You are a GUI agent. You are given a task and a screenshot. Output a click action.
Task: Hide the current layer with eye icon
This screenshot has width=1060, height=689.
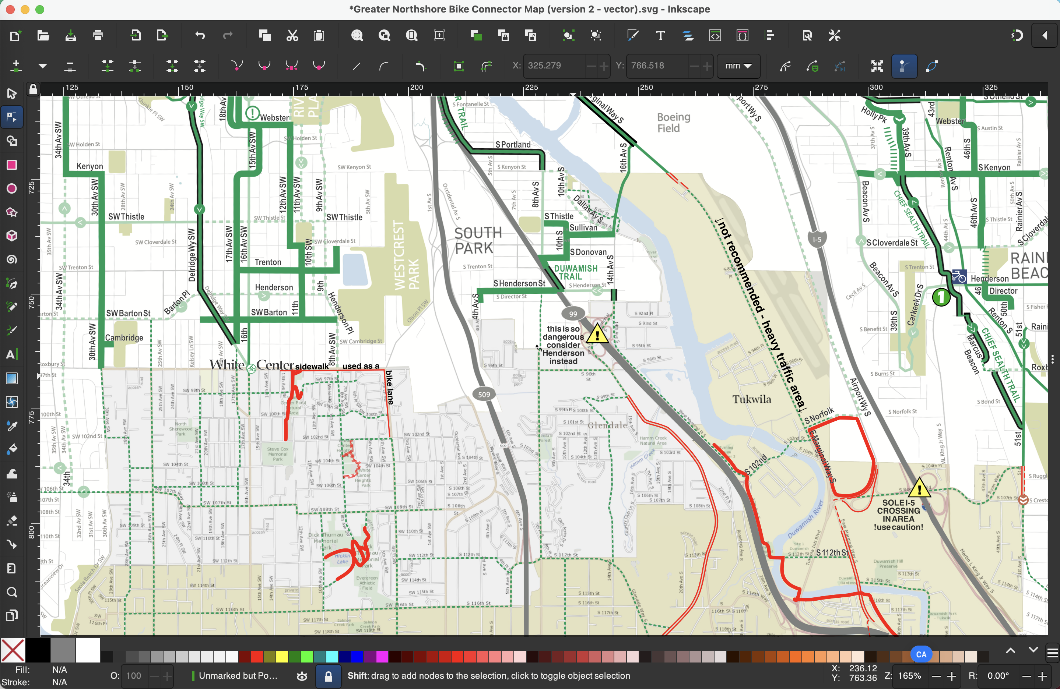(302, 676)
